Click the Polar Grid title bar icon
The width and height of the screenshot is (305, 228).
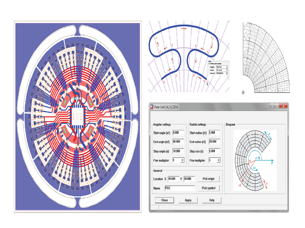(152, 107)
